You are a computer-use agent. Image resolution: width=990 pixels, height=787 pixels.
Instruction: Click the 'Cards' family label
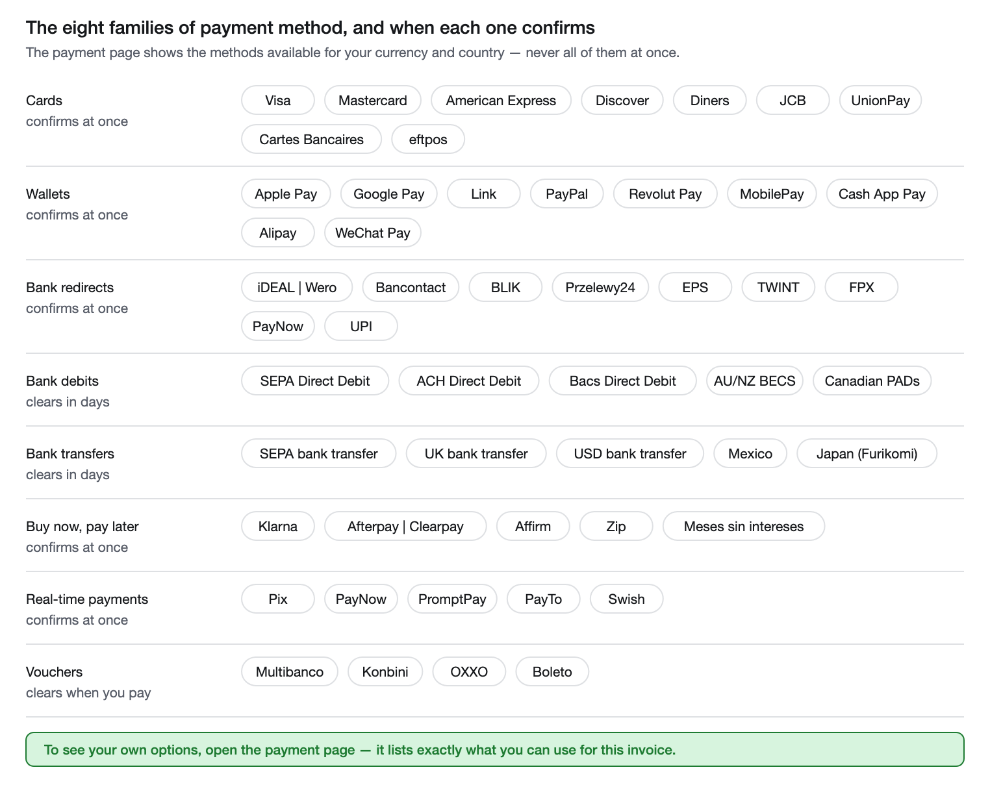click(44, 100)
